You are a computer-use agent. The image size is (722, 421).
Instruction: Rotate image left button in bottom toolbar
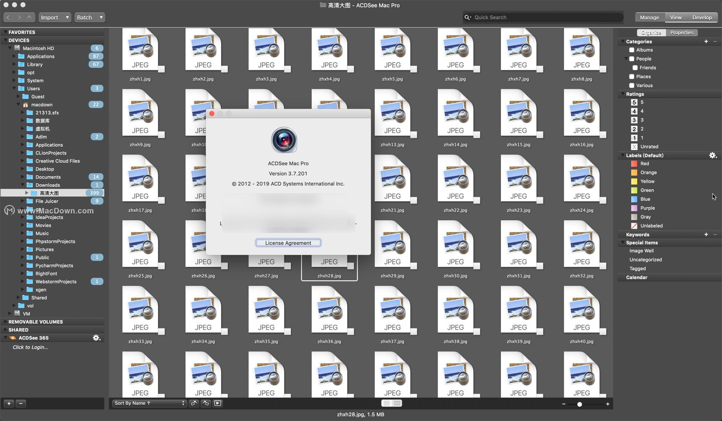pyautogui.click(x=194, y=403)
